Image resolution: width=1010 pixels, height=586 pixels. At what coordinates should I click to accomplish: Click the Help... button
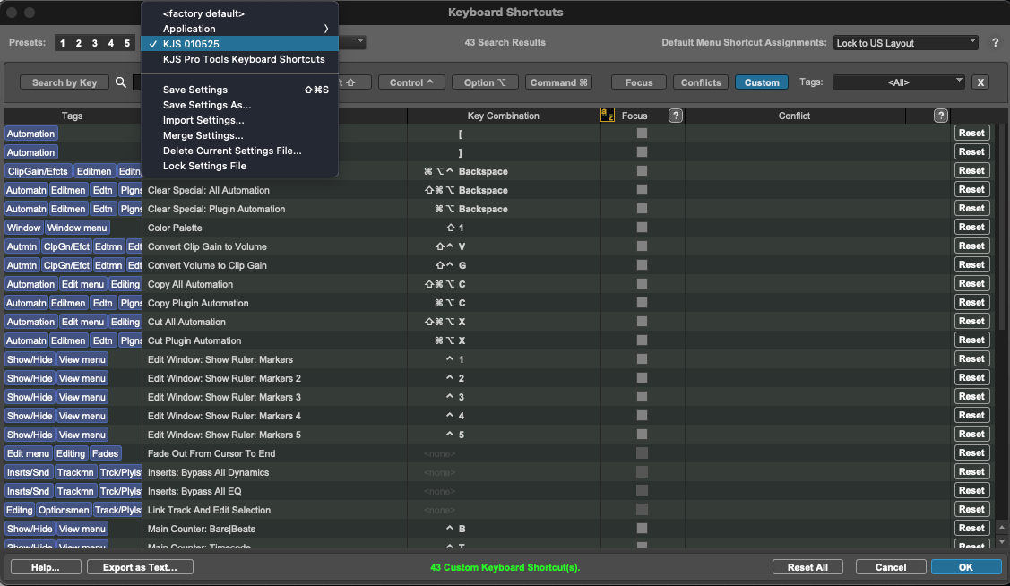46,567
